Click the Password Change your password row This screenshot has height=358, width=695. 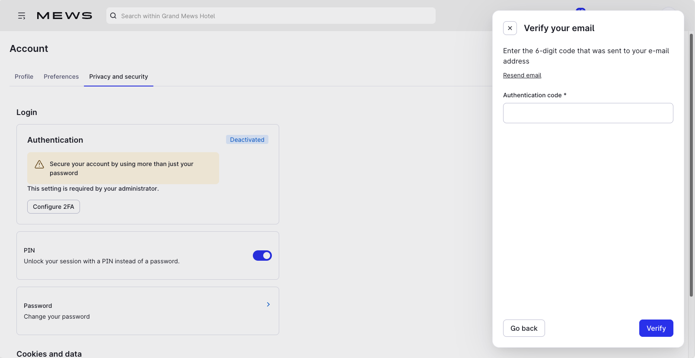click(x=148, y=311)
